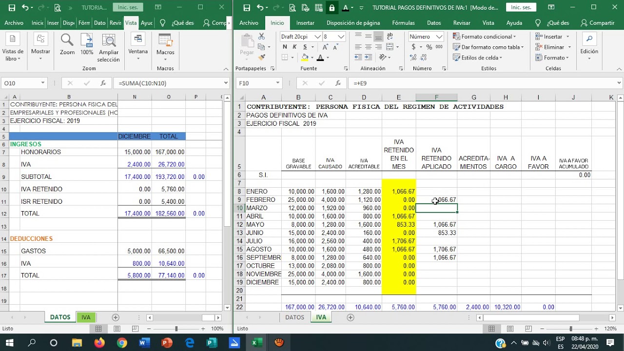Select the IVA sheet tab in left window

pos(86,317)
